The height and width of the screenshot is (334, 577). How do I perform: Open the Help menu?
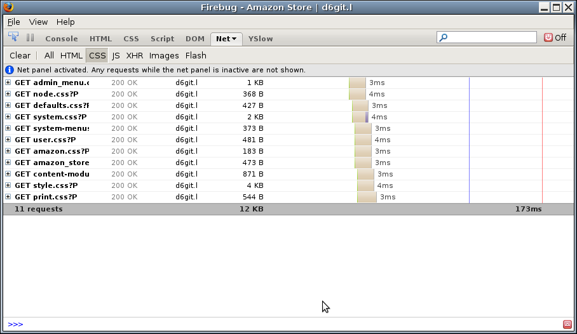point(65,22)
